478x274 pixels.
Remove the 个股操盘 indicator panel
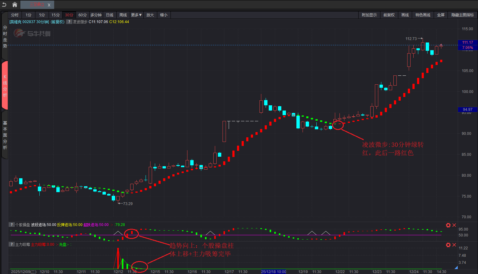click(x=454, y=225)
